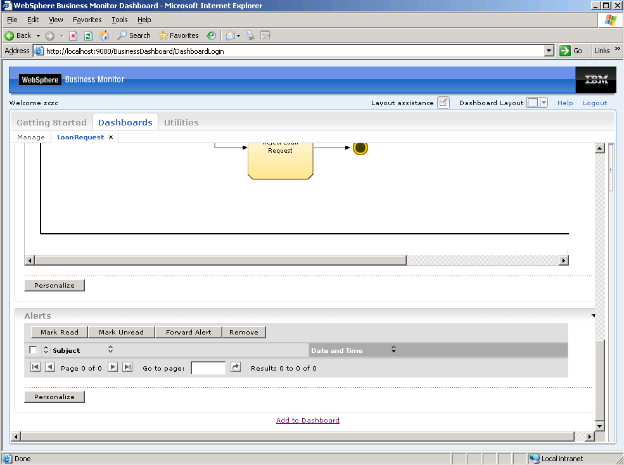Click the Layout assistance icon

pyautogui.click(x=443, y=103)
